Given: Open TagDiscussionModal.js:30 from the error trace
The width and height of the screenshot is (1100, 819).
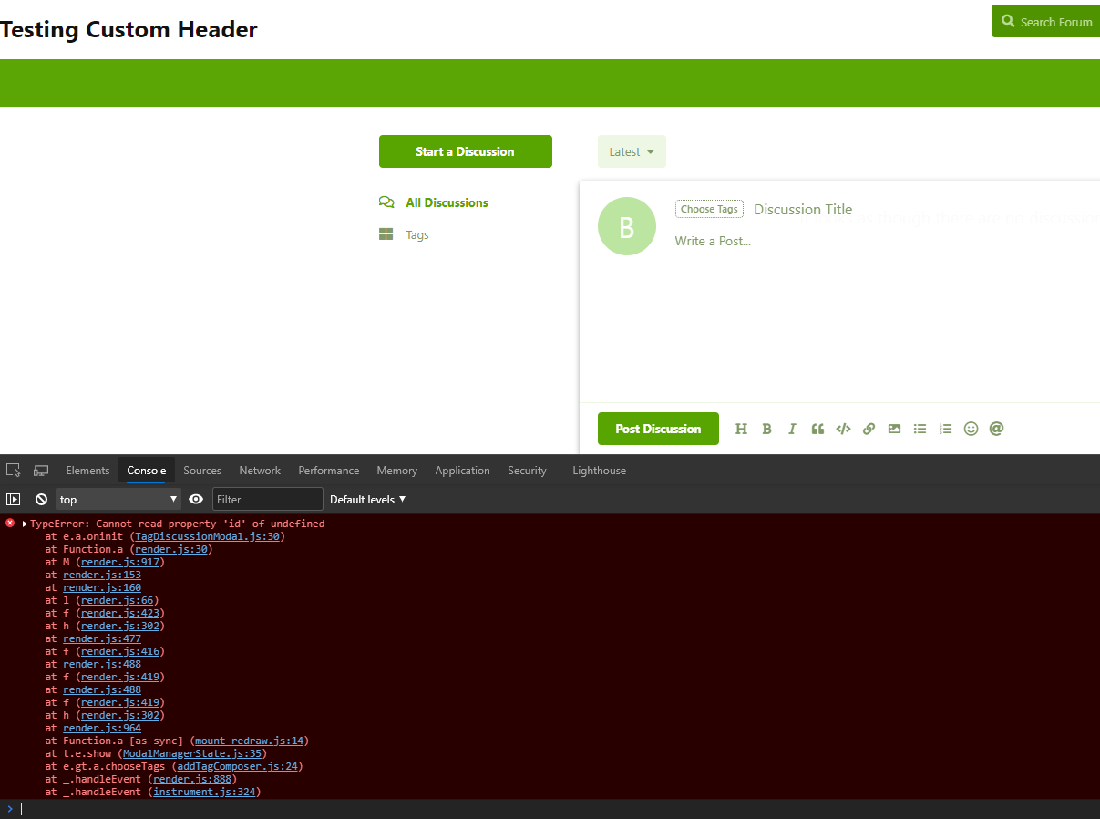Looking at the screenshot, I should point(204,536).
